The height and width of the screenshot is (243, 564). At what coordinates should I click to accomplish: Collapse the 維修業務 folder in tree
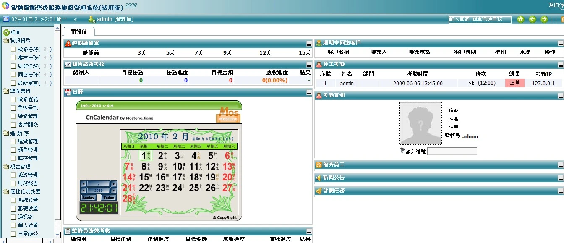6,91
